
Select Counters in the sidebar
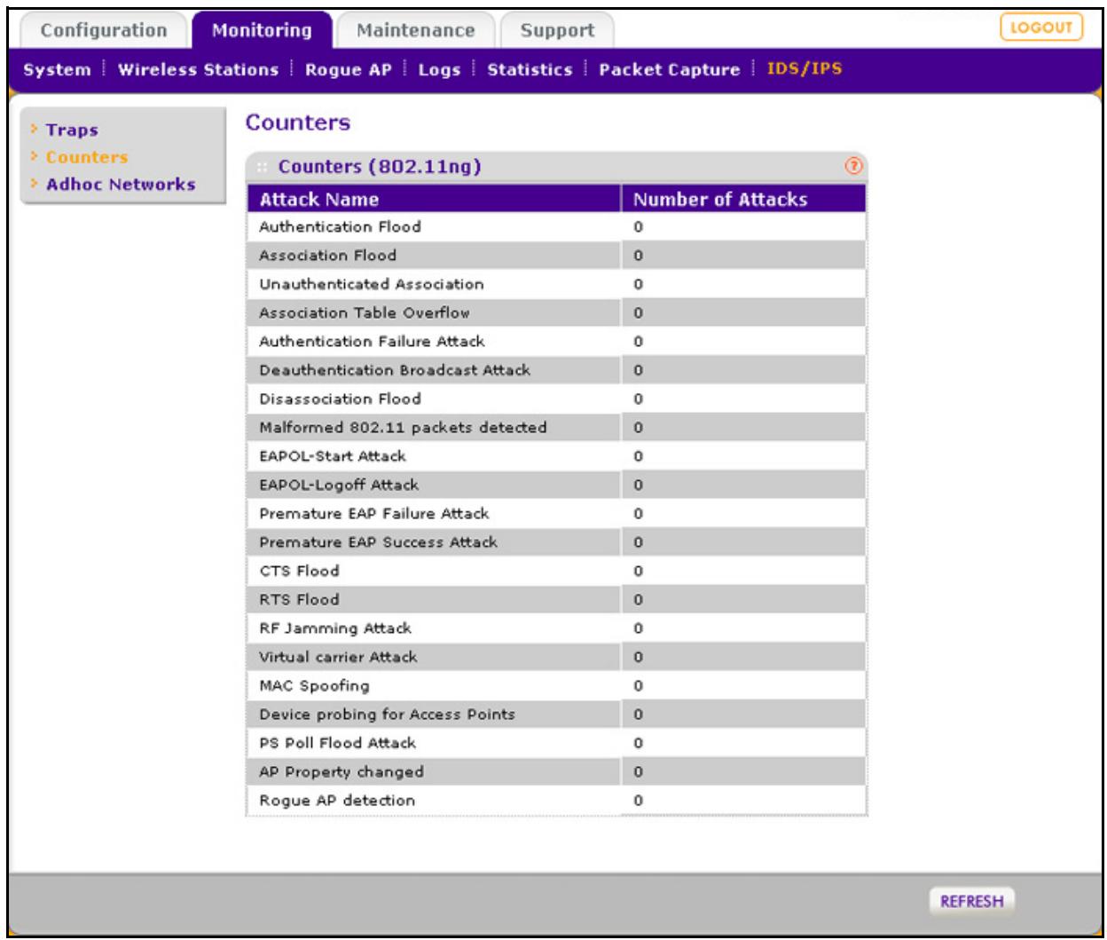(x=87, y=157)
